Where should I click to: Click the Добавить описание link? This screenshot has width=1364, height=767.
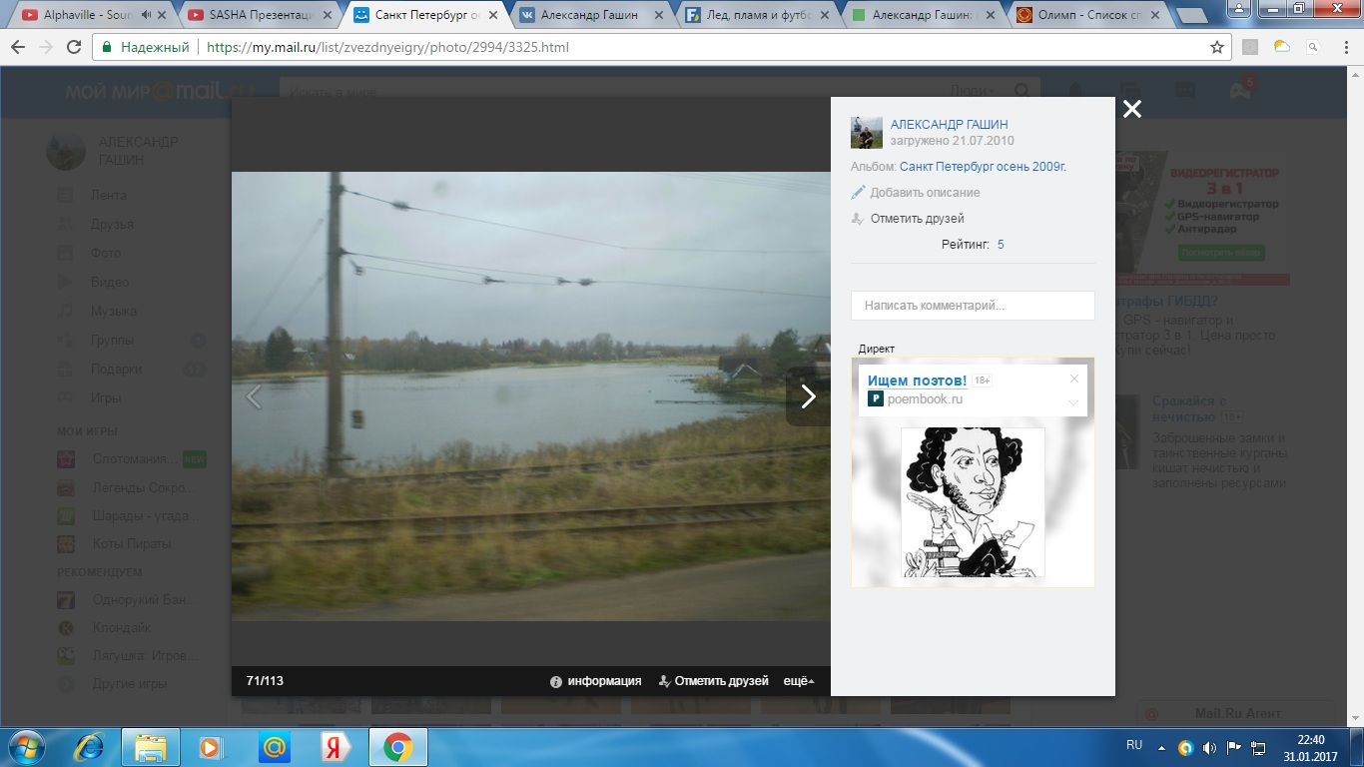(925, 193)
